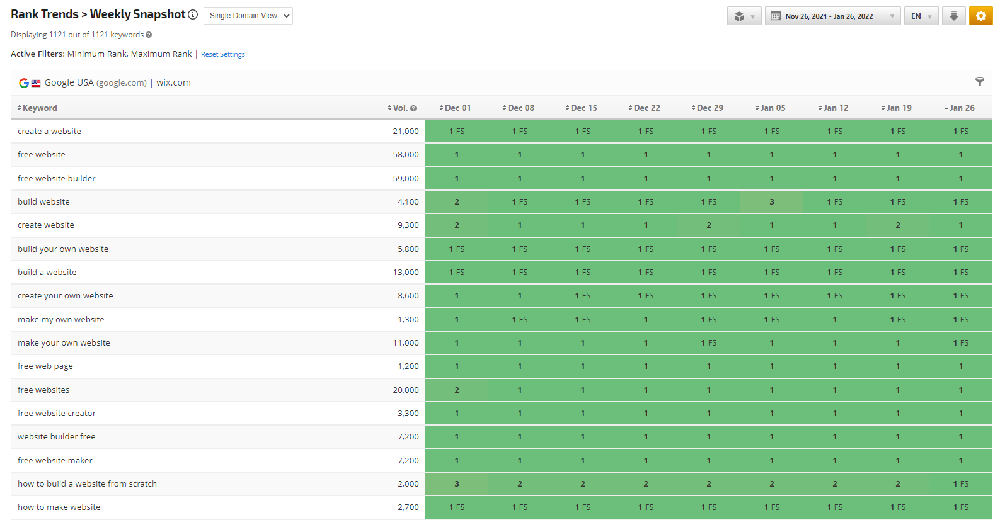This screenshot has height=520, width=1000.
Task: Click the Google logo icon
Action: pyautogui.click(x=23, y=83)
